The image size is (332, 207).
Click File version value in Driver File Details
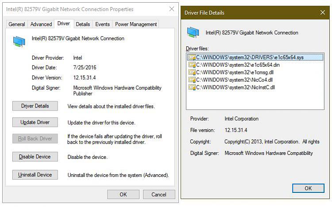(x=236, y=130)
